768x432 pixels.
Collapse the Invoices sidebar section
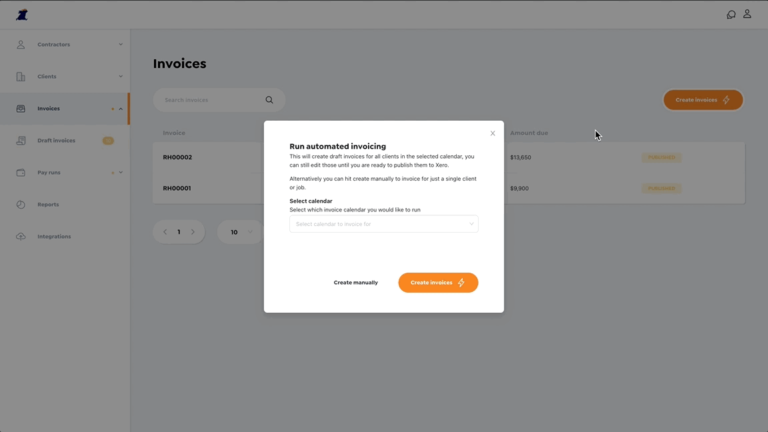point(121,109)
